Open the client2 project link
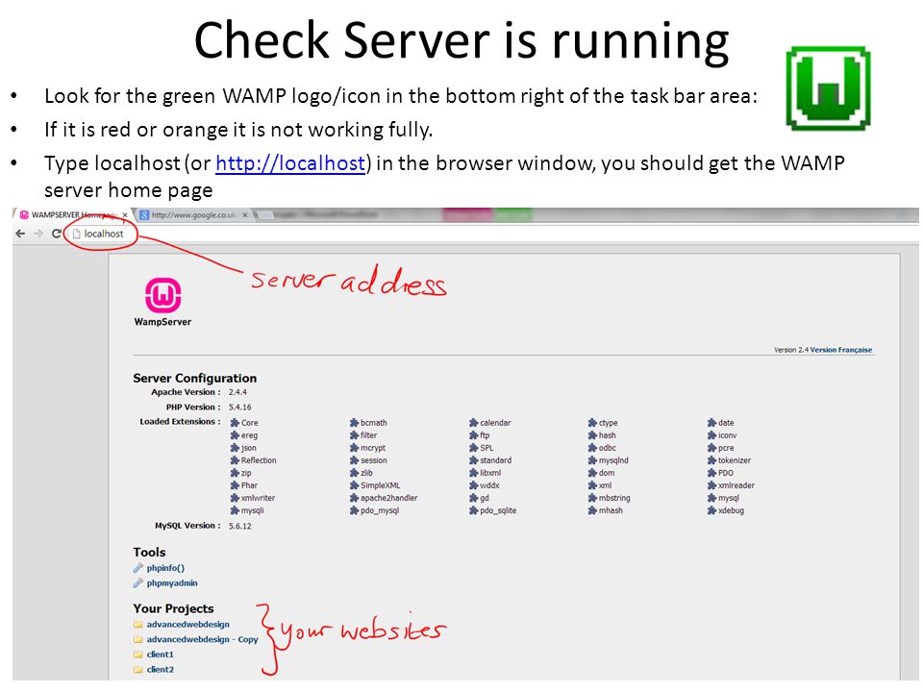The height and width of the screenshot is (692, 923). coord(161,670)
